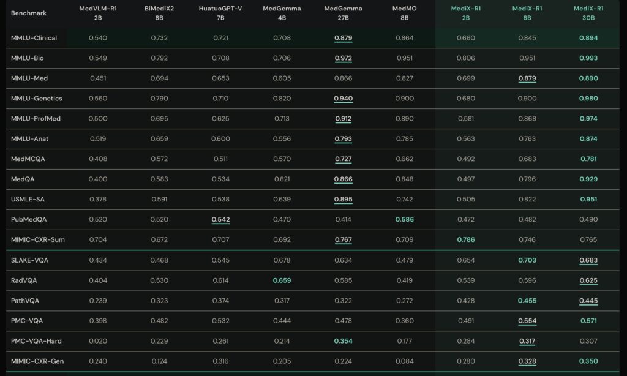Image resolution: width=627 pixels, height=376 pixels.
Task: Select the underlined 0.542 HuatuoGPT-V score
Action: tap(220, 220)
